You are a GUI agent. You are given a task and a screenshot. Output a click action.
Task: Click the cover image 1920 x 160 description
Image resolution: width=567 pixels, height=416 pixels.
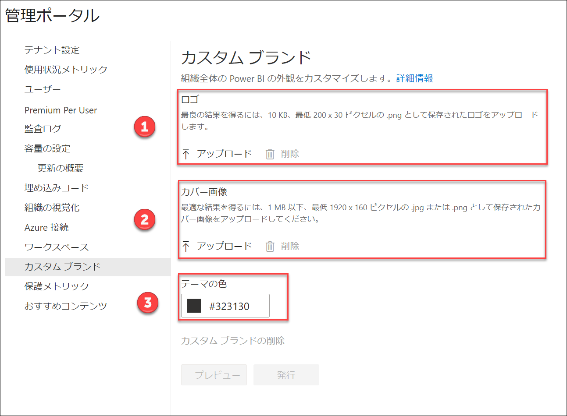(361, 213)
